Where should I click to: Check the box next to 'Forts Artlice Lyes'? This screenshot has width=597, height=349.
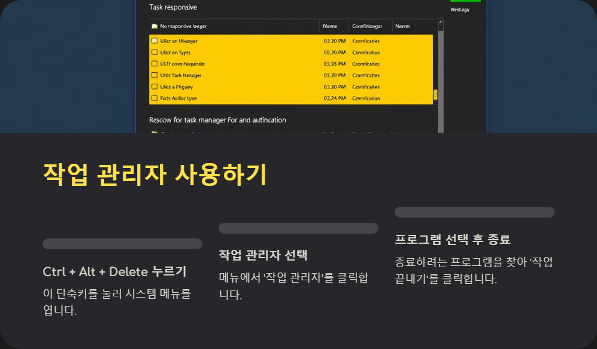[x=155, y=98]
